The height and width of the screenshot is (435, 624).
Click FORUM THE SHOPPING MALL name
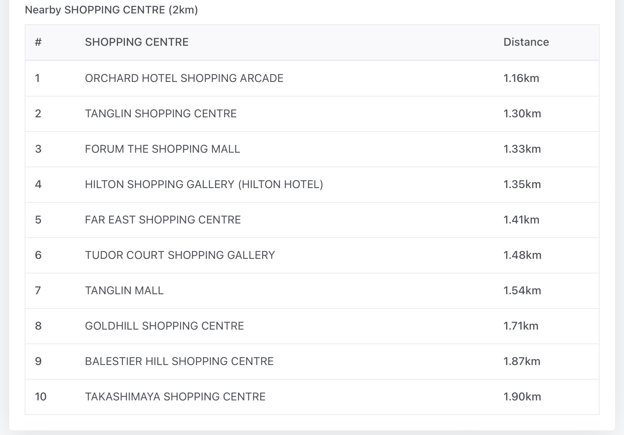(x=162, y=149)
